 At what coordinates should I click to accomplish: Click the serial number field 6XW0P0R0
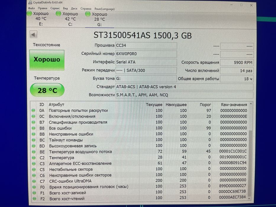[x=146, y=54]
